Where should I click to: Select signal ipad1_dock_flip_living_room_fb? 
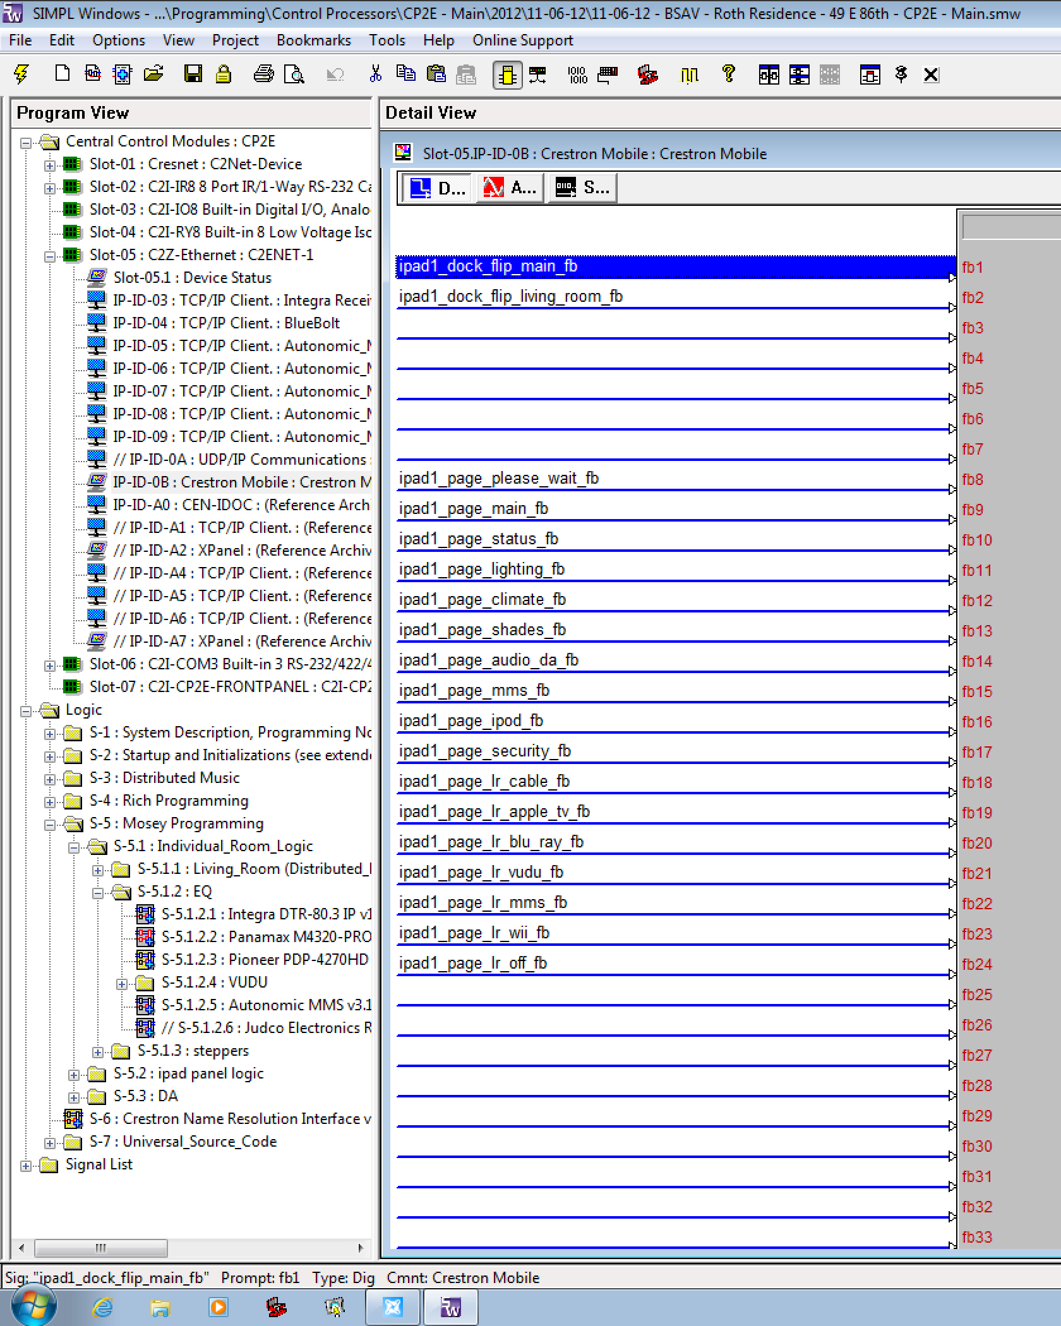click(510, 297)
